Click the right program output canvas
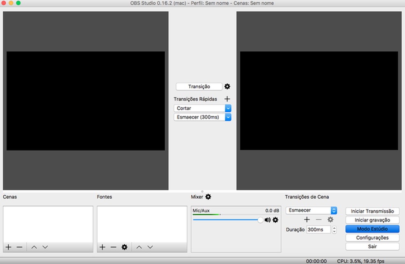 (x=319, y=101)
